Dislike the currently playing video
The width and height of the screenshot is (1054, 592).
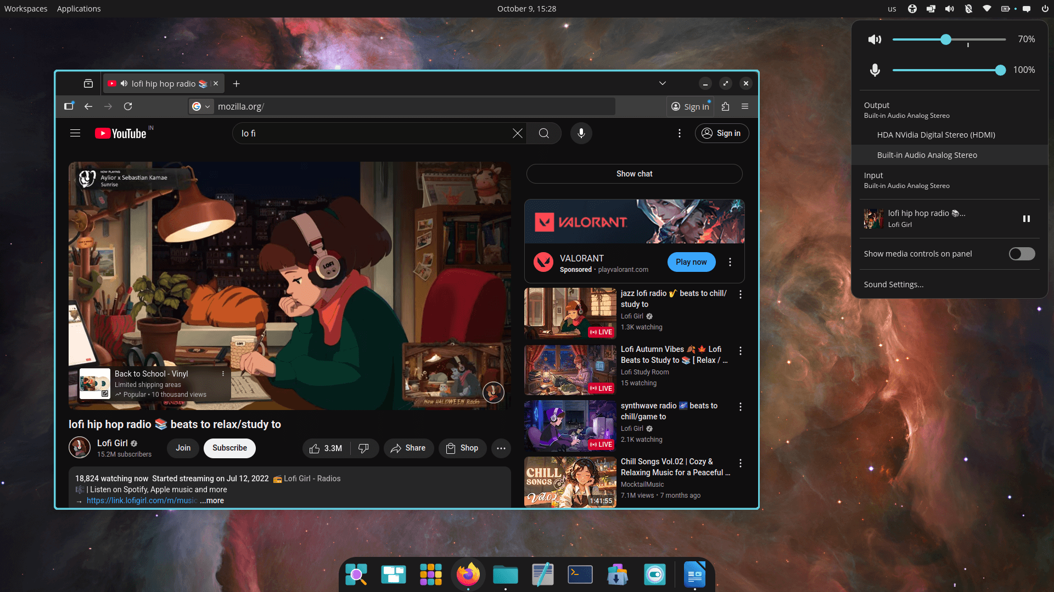click(x=364, y=448)
